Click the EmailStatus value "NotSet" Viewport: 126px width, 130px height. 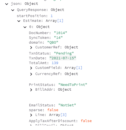[67, 105]
